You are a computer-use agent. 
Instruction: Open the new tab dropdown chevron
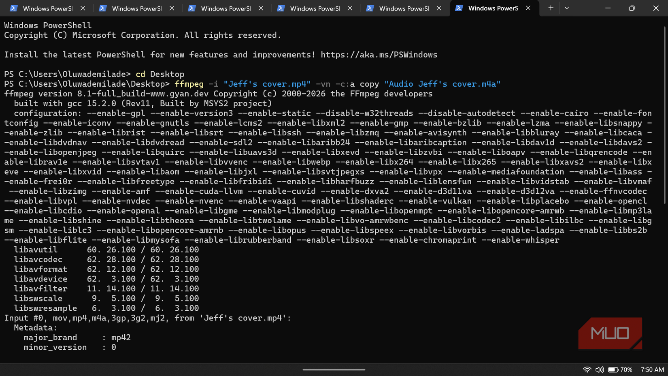pyautogui.click(x=566, y=8)
